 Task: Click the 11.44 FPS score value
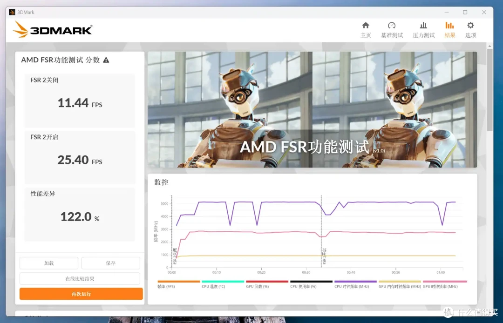(x=80, y=103)
